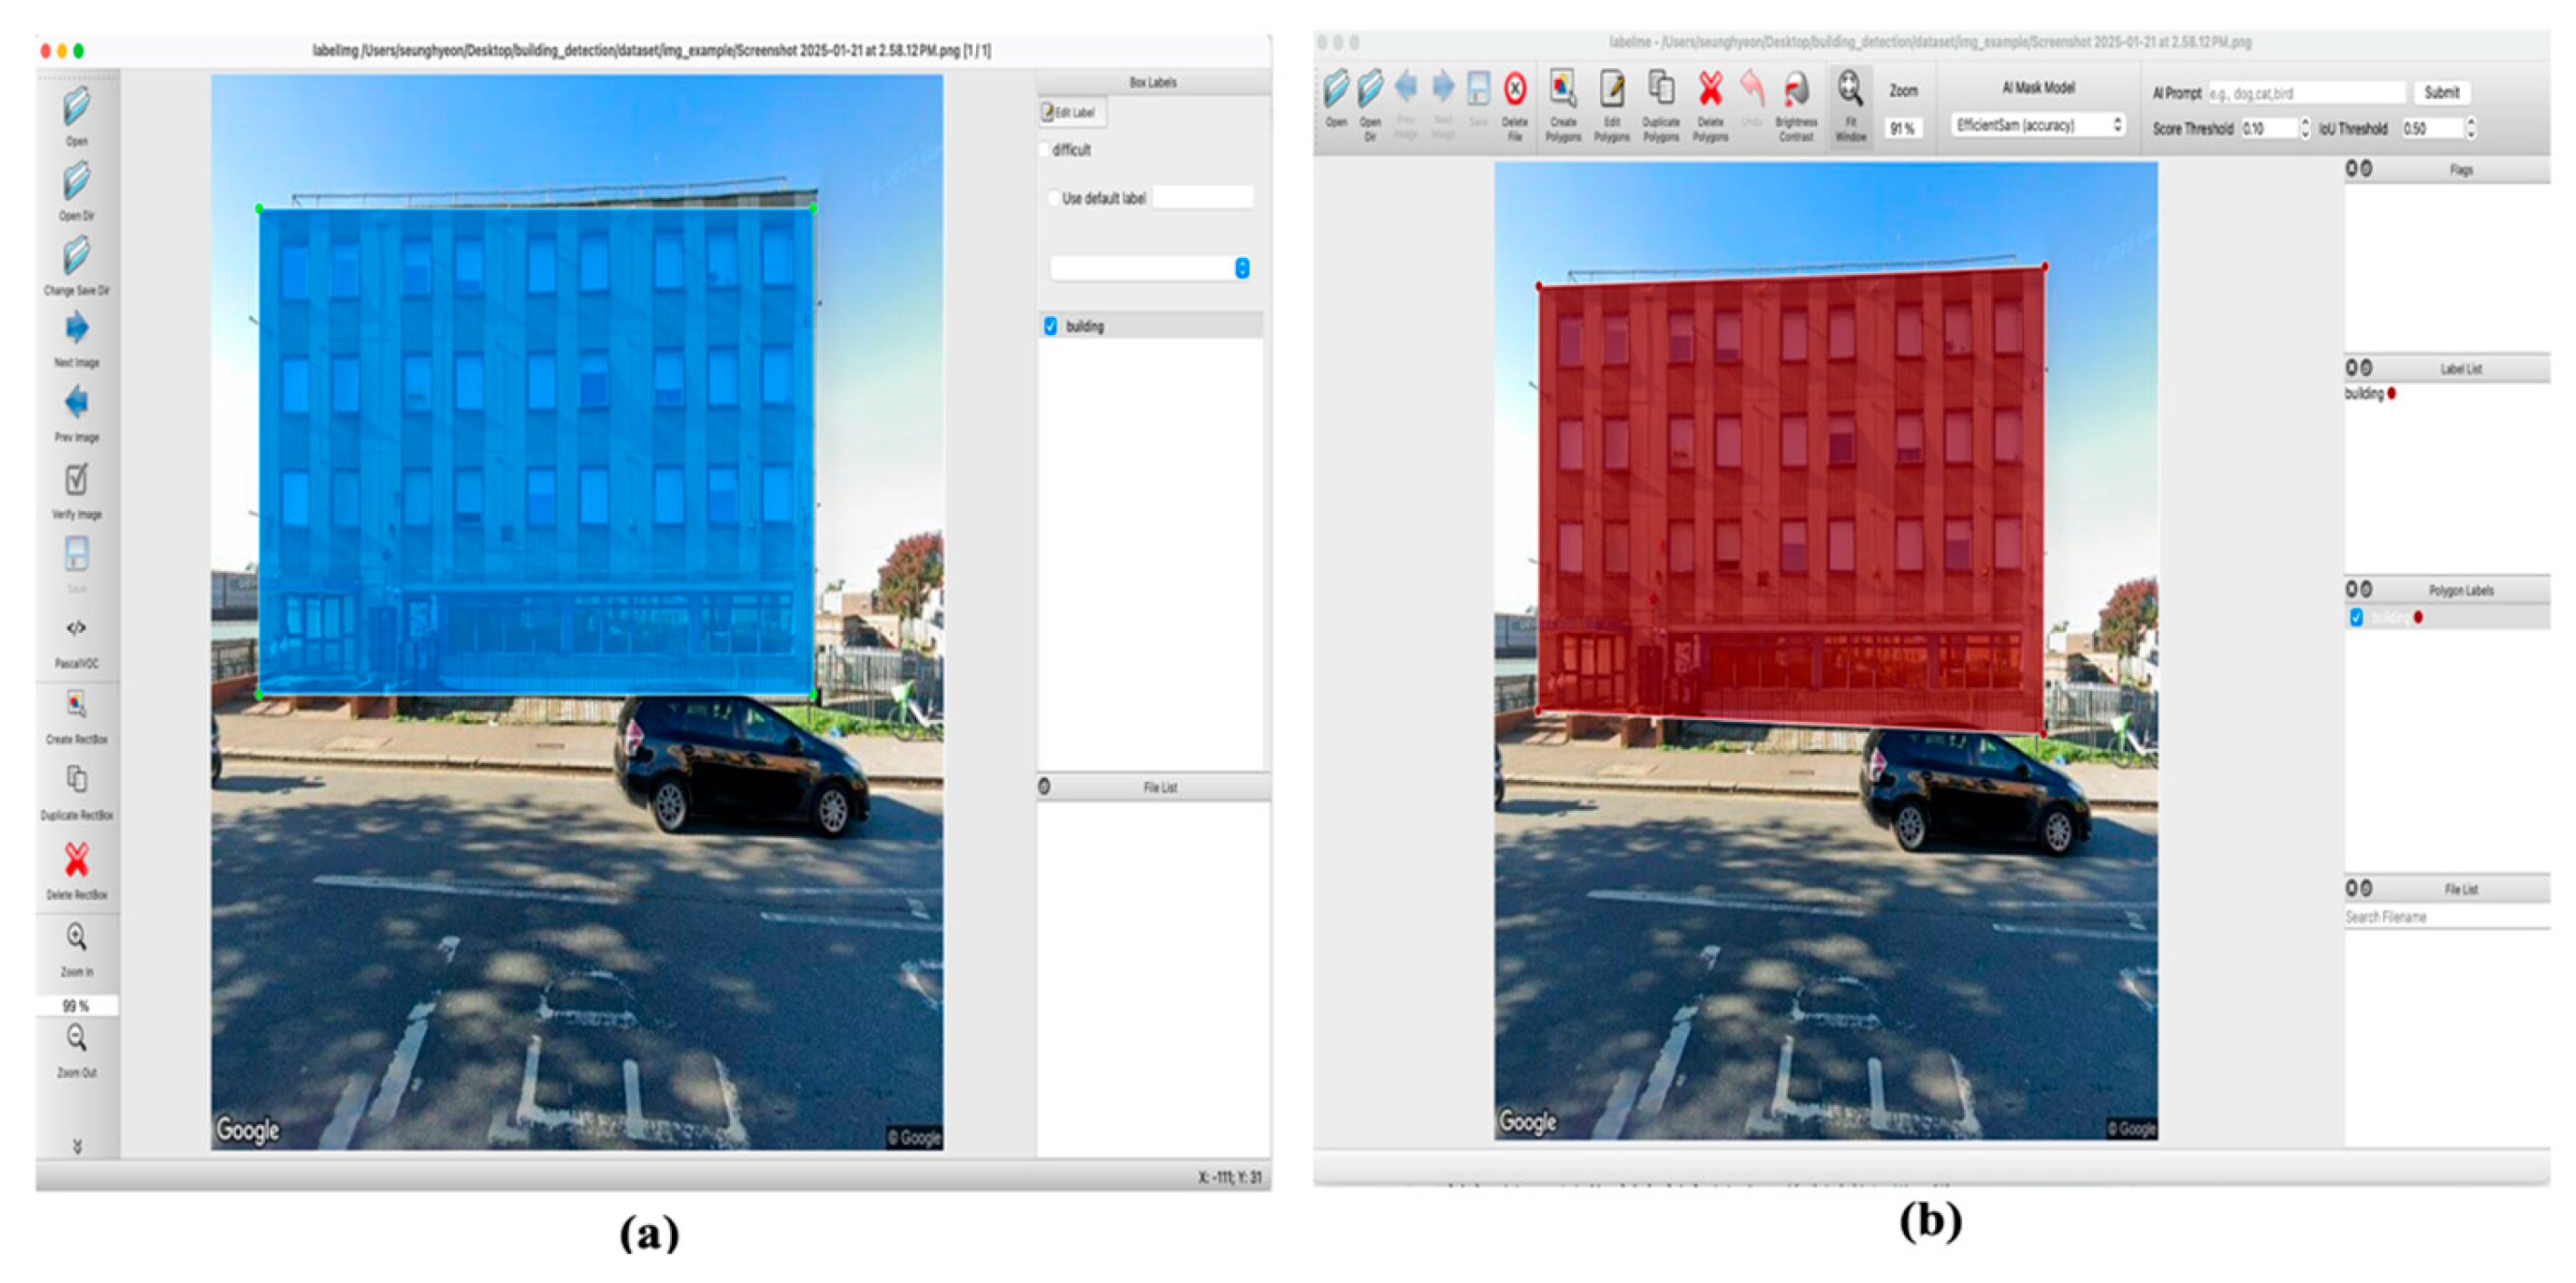Enable Use default label checkbox
This screenshot has width=2576, height=1283.
pos(1053,198)
